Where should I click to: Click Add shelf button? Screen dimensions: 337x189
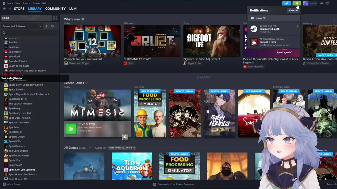[x=203, y=77]
